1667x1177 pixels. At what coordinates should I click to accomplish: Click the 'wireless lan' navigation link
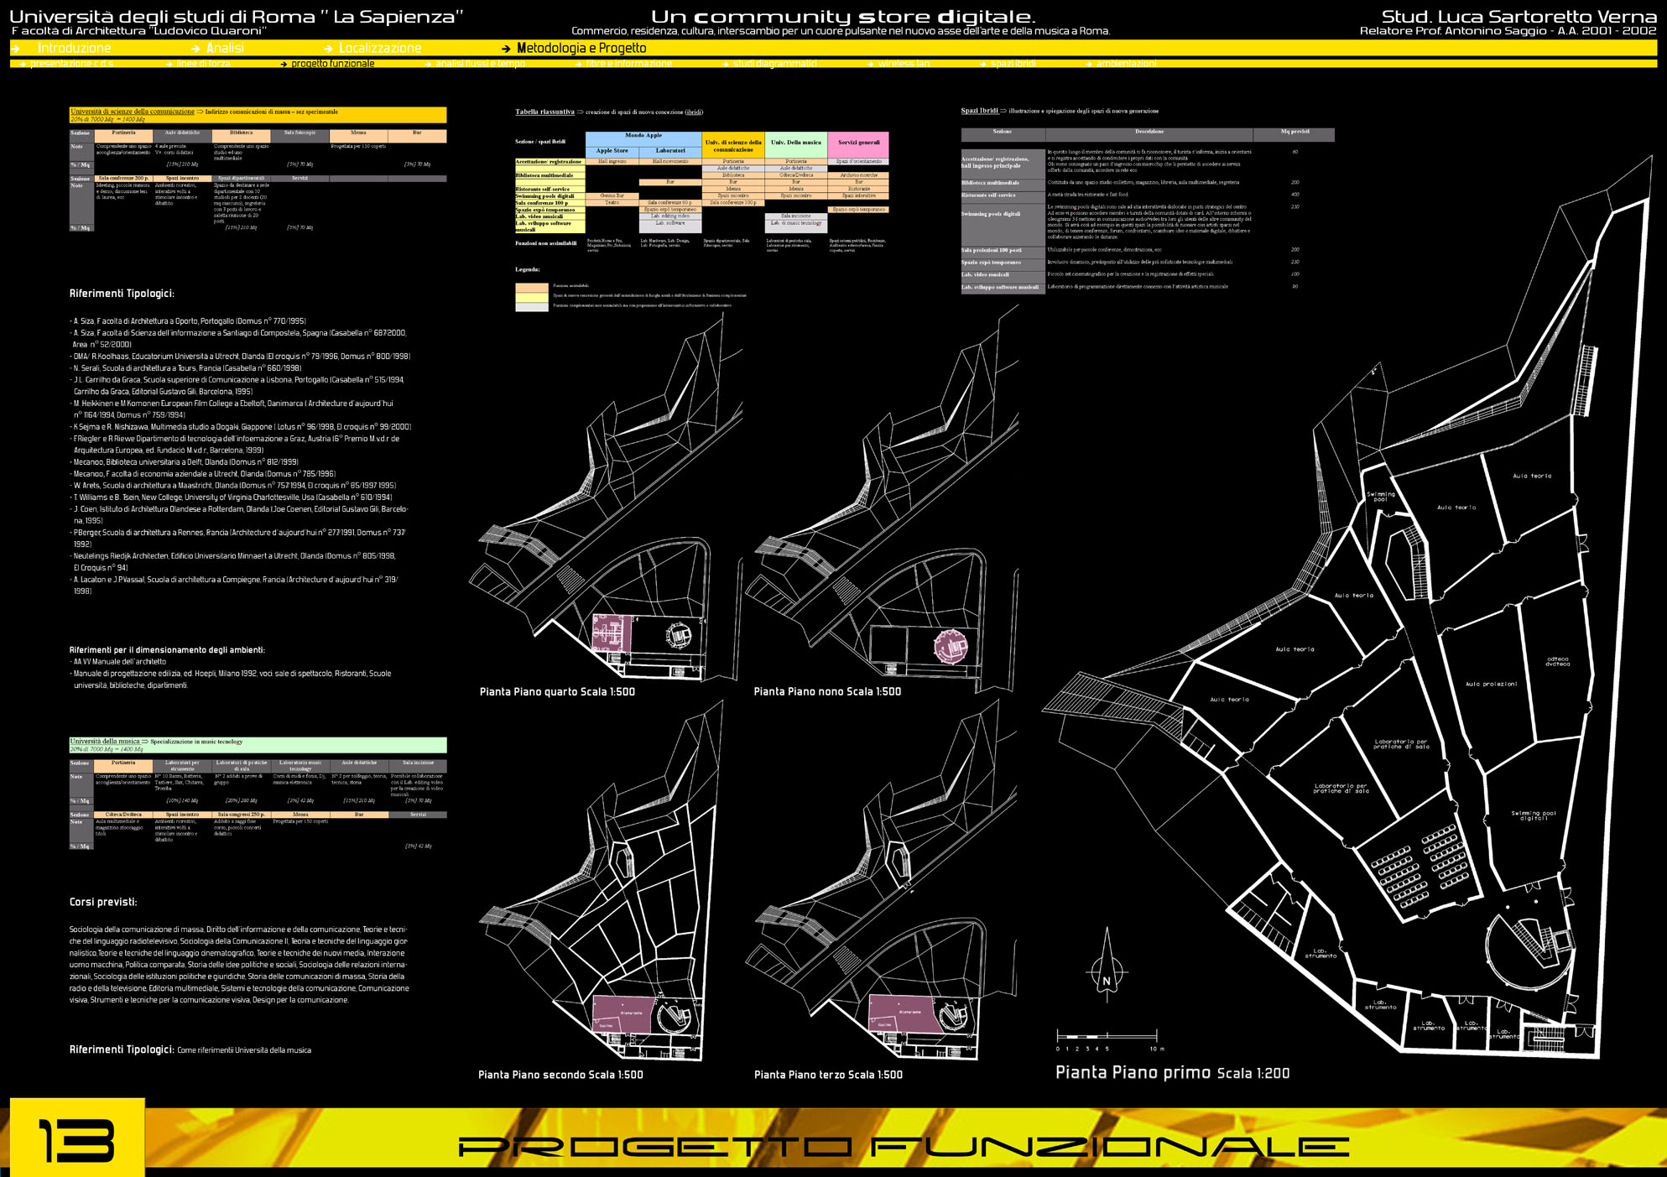click(903, 64)
